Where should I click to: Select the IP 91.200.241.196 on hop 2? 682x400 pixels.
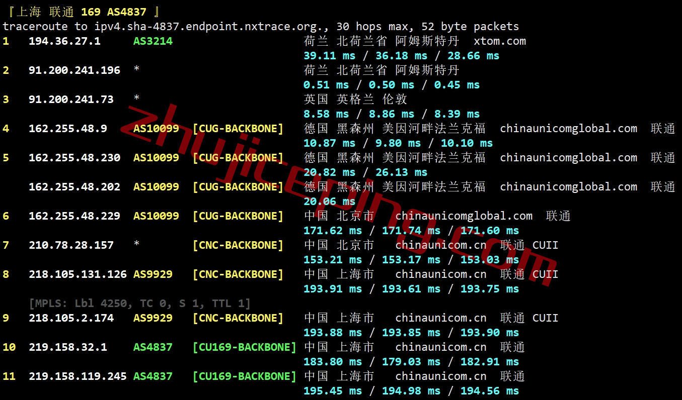74,70
